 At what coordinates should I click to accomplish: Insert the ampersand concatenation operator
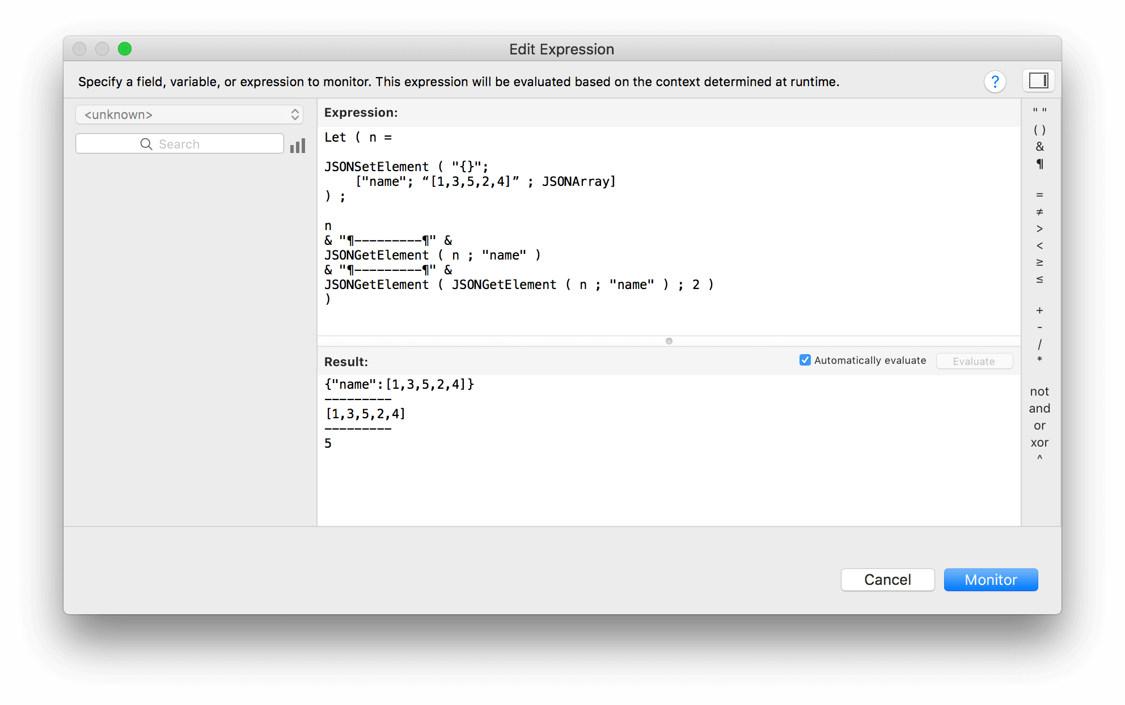click(1039, 146)
